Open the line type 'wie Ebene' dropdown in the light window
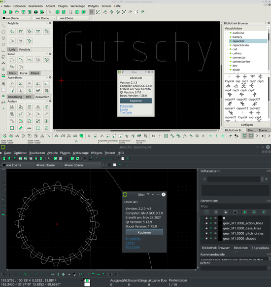 coord(73,18)
